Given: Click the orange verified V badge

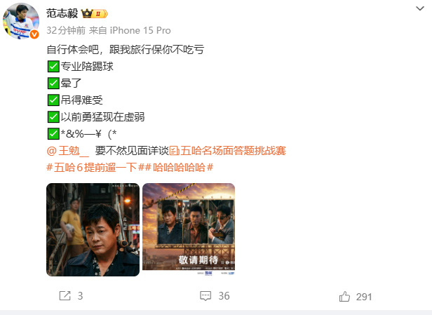Looking at the screenshot, I should click(34, 34).
